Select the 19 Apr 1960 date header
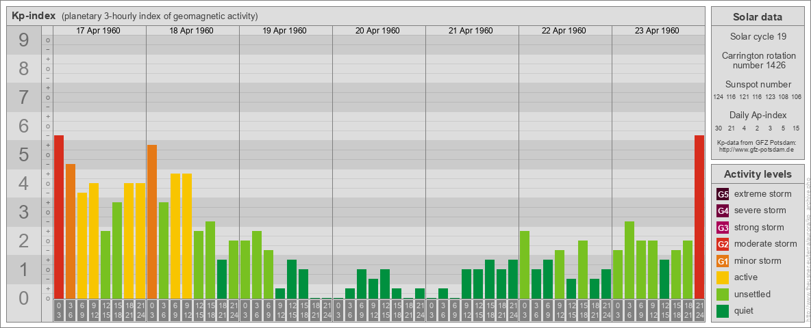This screenshot has width=811, height=328. [284, 31]
